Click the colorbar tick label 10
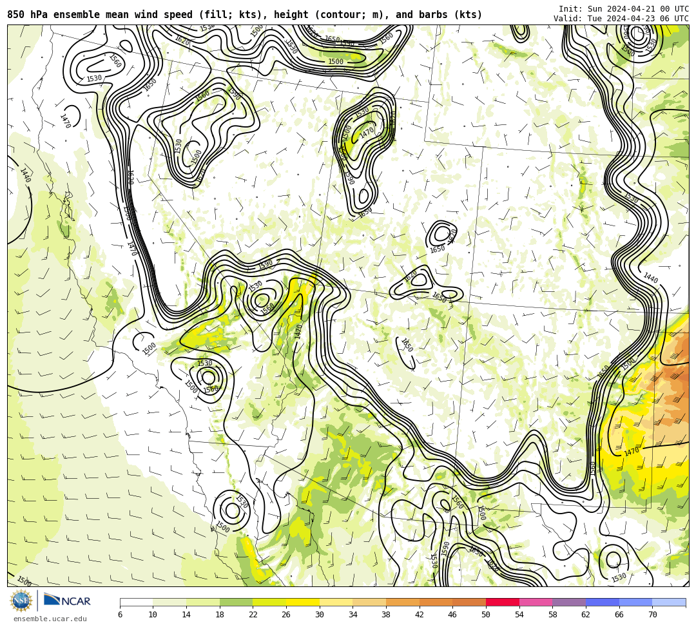This screenshot has height=627, width=696. point(153,615)
